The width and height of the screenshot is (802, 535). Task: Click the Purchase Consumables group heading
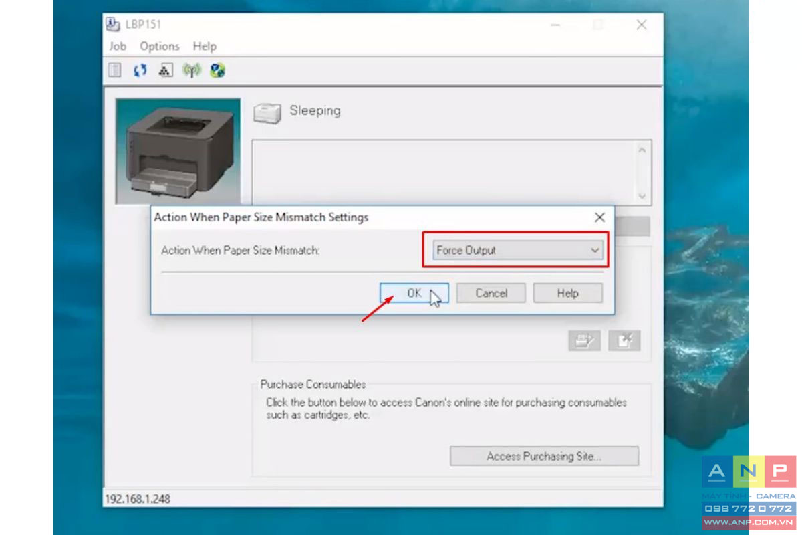(x=313, y=385)
